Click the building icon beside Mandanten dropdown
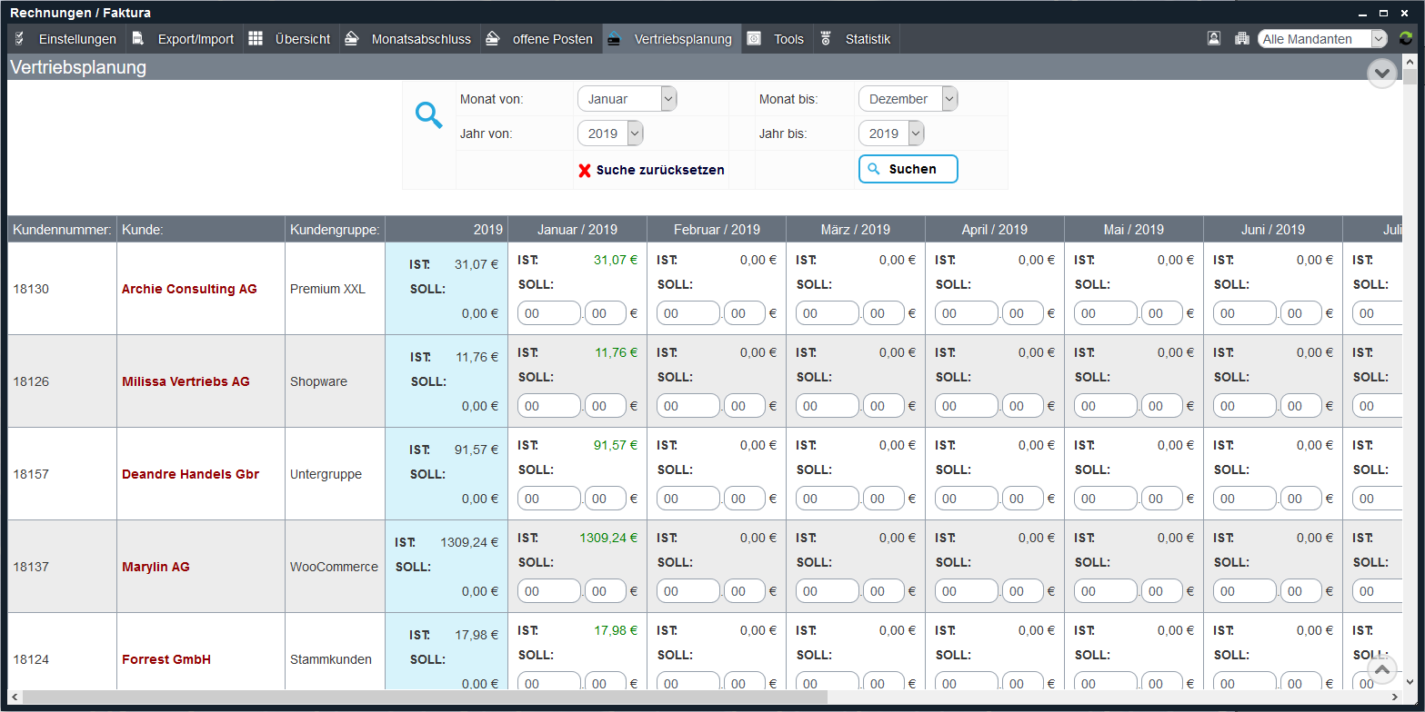 click(1242, 38)
